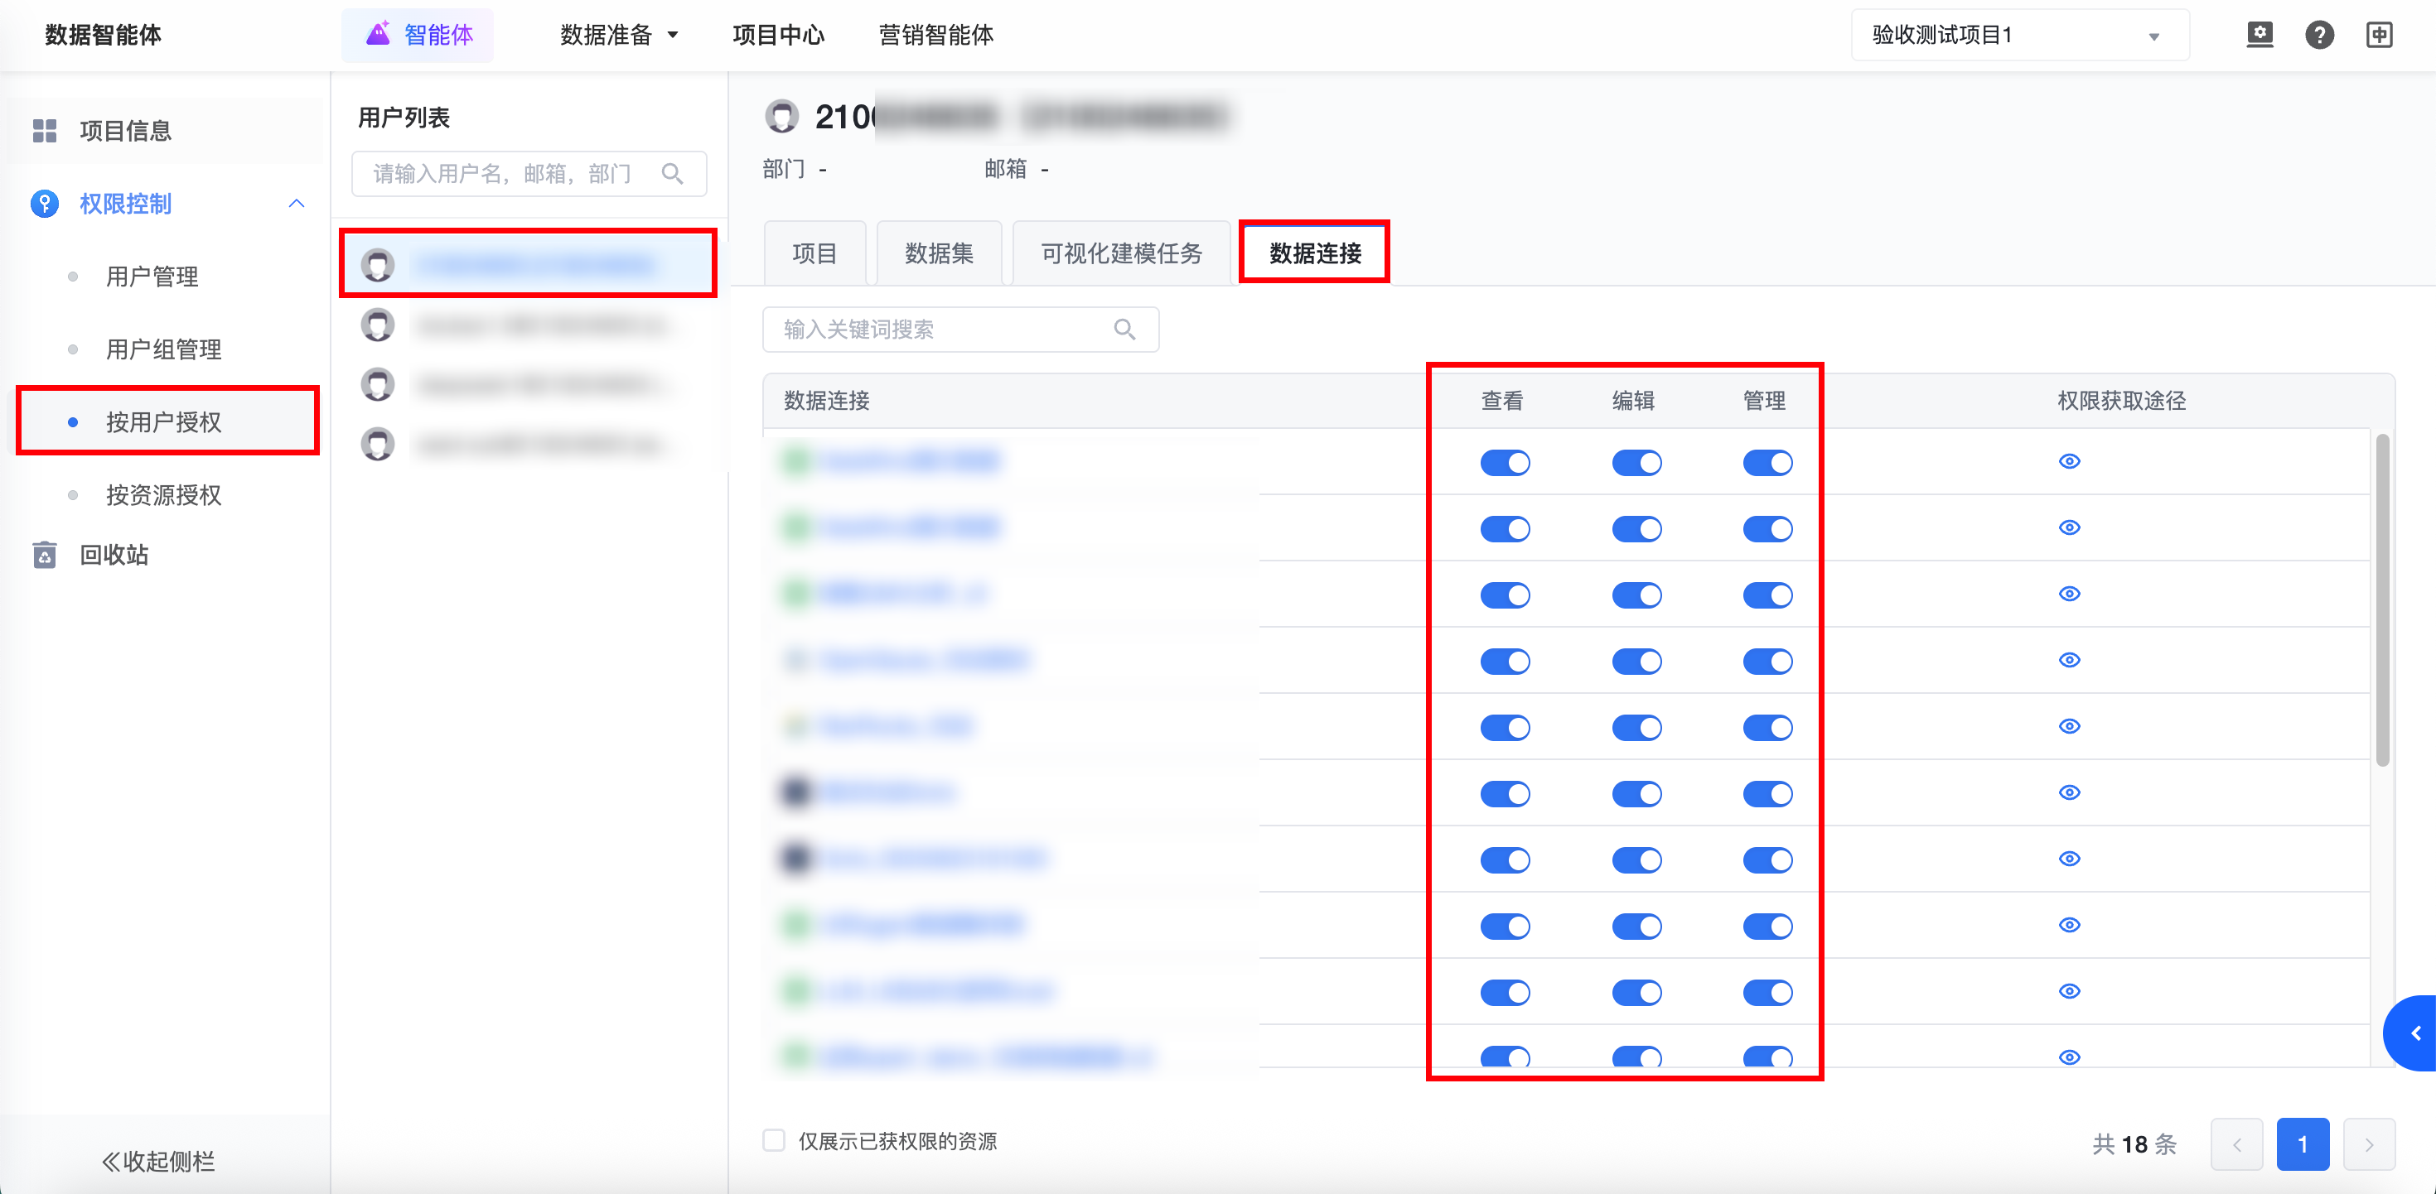Open the 项目中心 menu item
Screen dimensions: 2436x1194
[778, 36]
